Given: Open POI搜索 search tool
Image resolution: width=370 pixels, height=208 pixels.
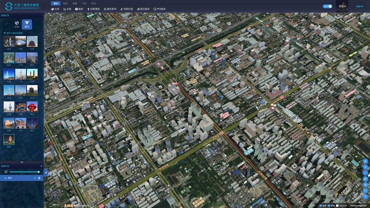Looking at the screenshot, I should [x=160, y=9].
